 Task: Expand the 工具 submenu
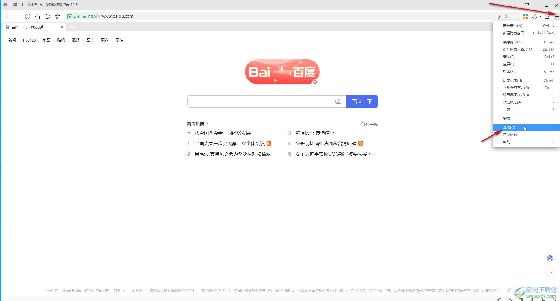[x=525, y=109]
